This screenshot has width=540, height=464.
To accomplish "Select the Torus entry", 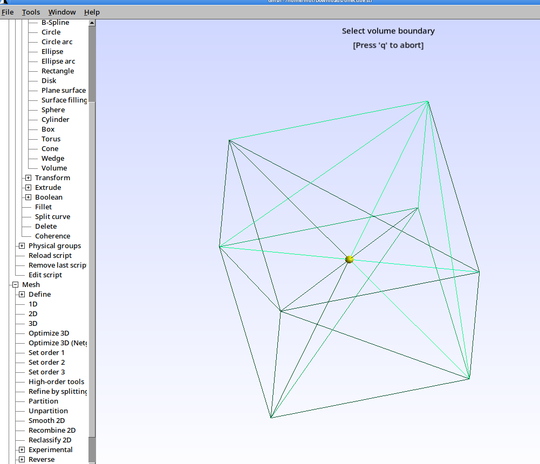I will (51, 139).
